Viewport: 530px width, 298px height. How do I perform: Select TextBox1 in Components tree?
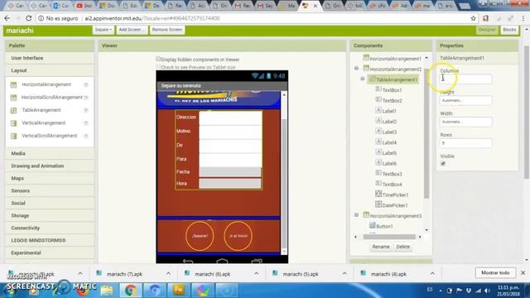coord(392,90)
